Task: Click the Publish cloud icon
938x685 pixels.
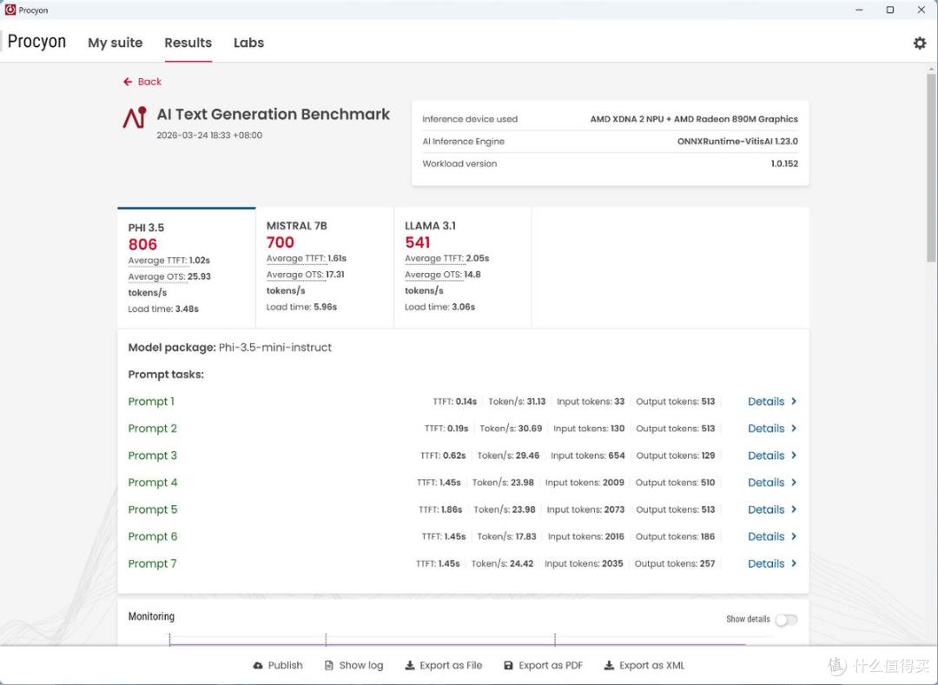Action: (258, 665)
